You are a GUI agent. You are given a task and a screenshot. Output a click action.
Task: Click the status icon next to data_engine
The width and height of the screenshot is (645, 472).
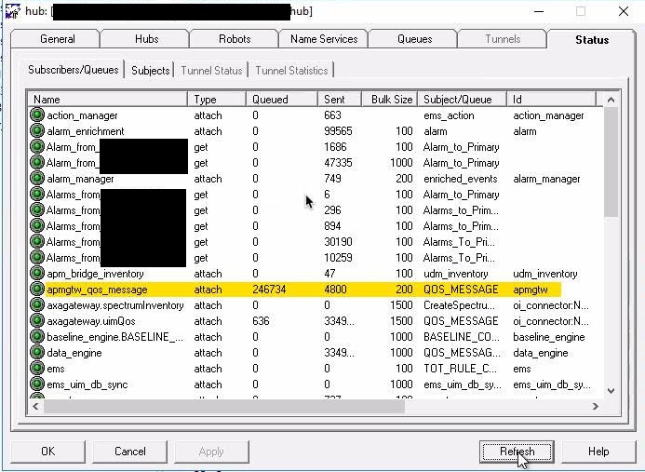click(37, 353)
